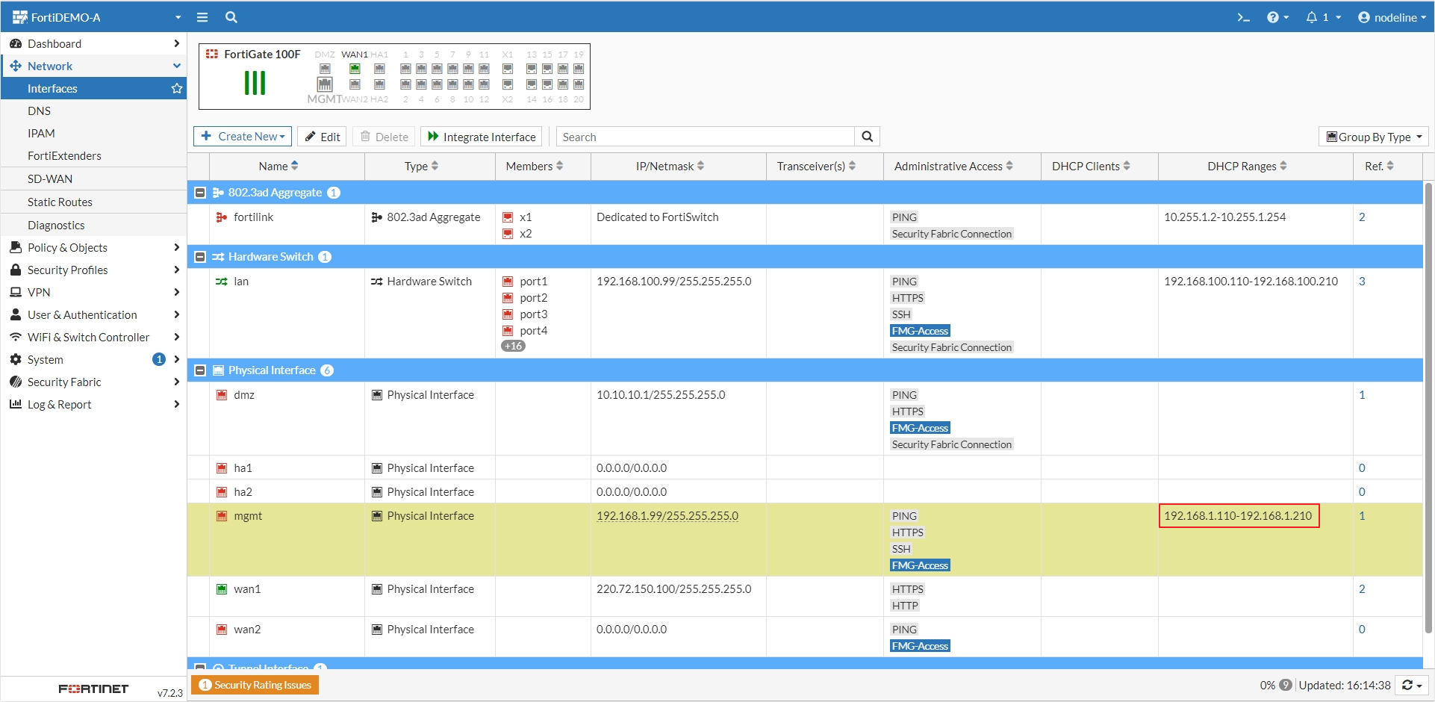Click the X1 port icon on faceplate
The image size is (1435, 702).
pos(508,69)
